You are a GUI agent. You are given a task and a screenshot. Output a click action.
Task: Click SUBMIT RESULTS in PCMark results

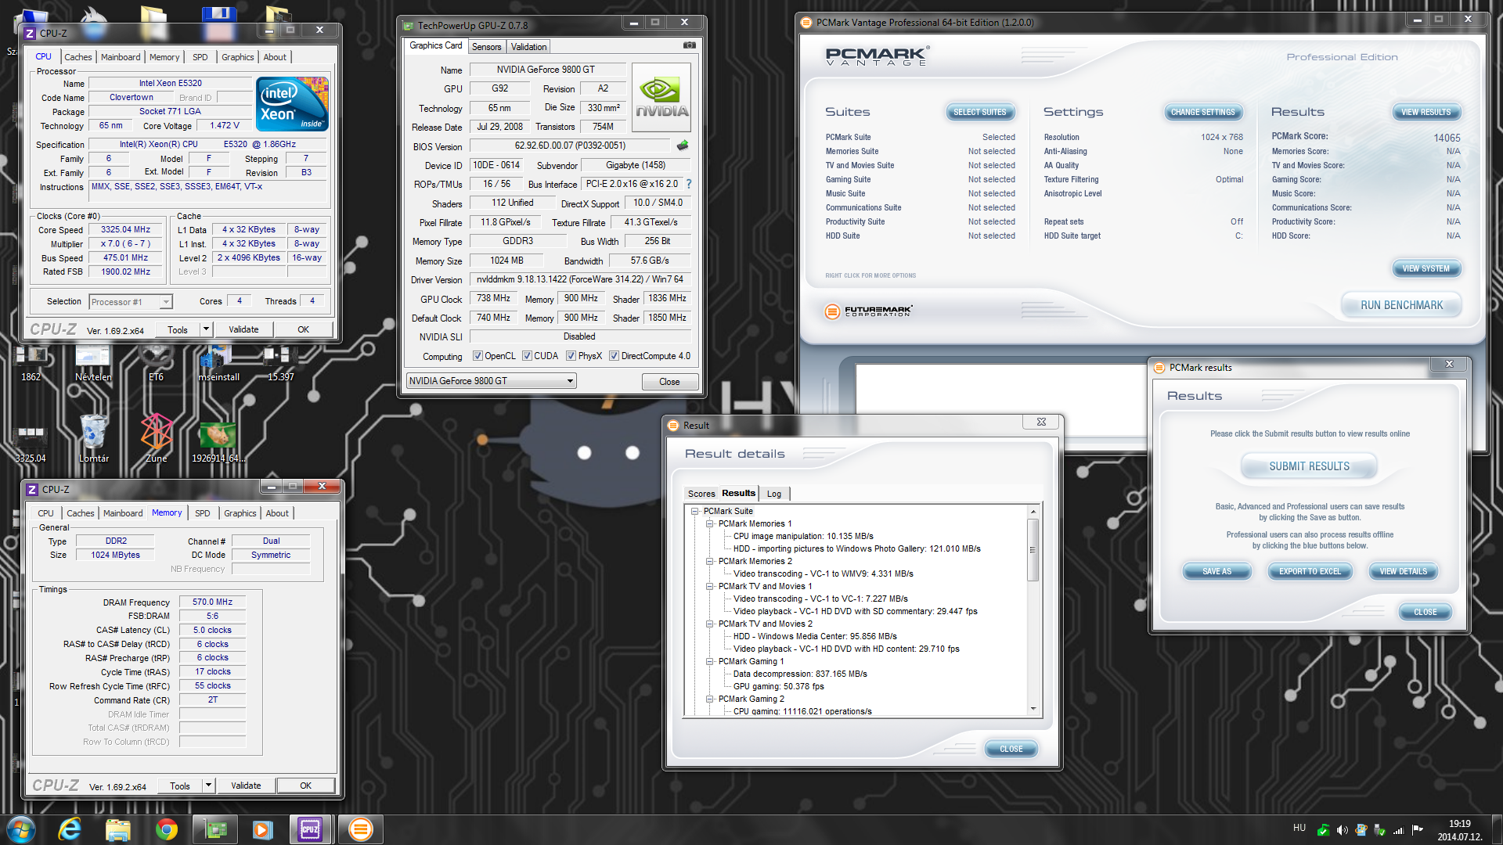1309,466
